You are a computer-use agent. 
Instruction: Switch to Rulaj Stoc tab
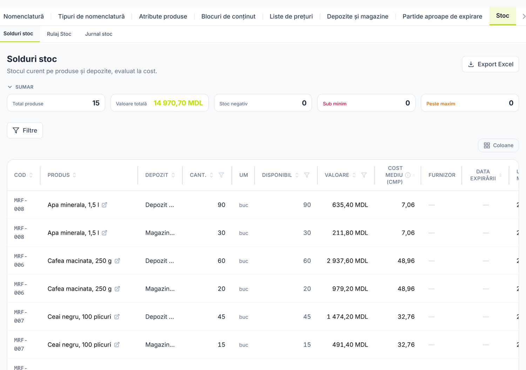(59, 34)
